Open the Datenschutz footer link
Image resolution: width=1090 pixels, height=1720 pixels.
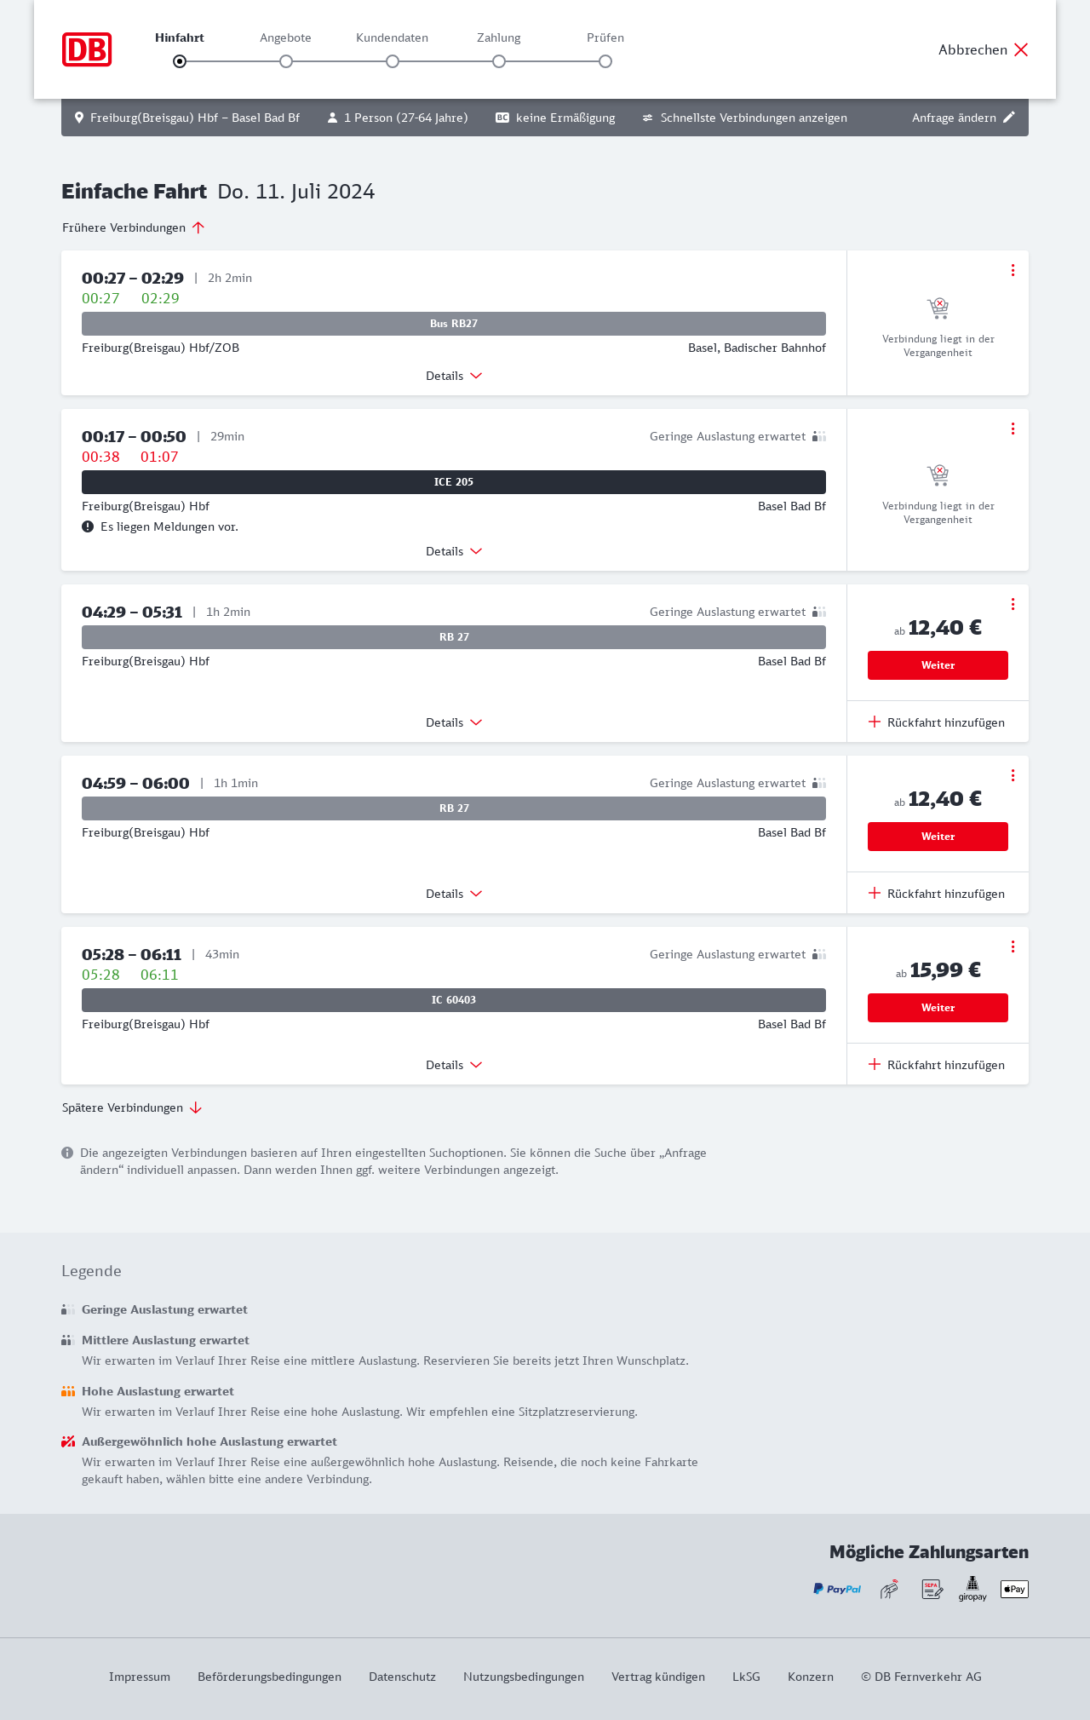(402, 1677)
